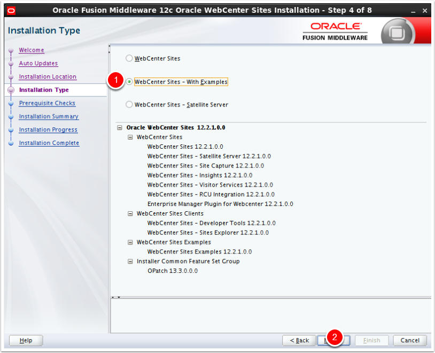Image resolution: width=435 pixels, height=353 pixels.
Task: Select OPatch 13.3.0.0.0 tree item
Action: coord(172,271)
